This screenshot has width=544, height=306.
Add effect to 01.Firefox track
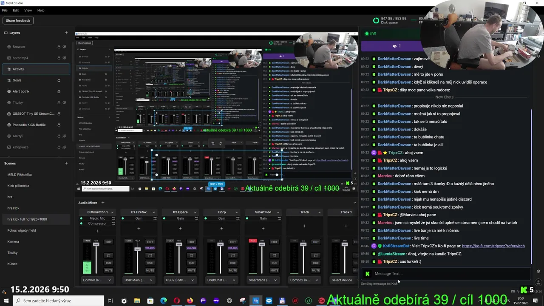click(139, 228)
